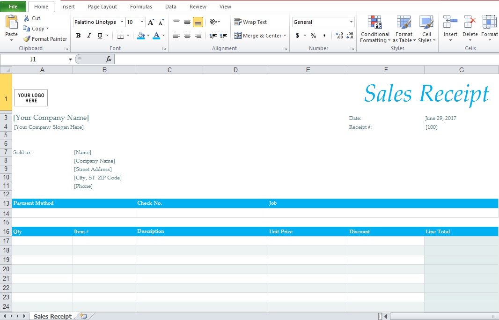499x320 pixels.
Task: Switch to the Formulas tab
Action: click(141, 7)
